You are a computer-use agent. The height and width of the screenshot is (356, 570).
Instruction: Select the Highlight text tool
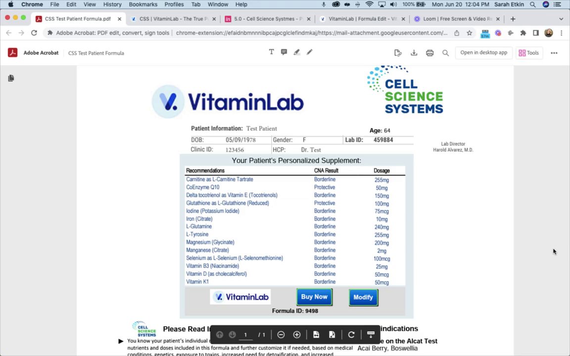[297, 52]
